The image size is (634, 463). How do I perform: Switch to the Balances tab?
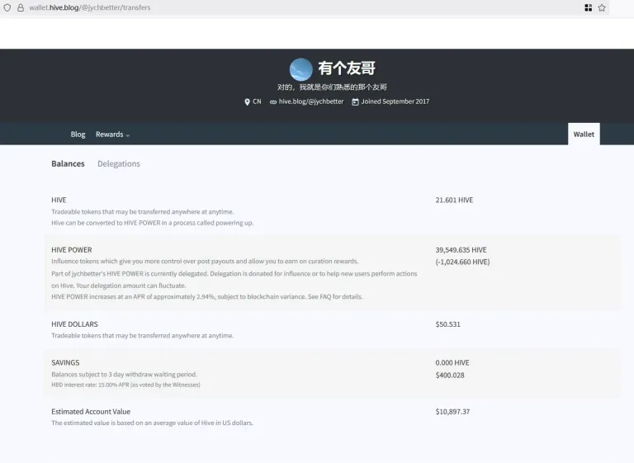pyautogui.click(x=68, y=163)
